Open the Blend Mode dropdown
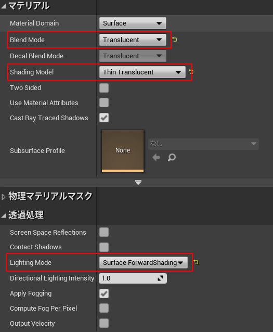This screenshot has width=273, height=332. coord(133,40)
